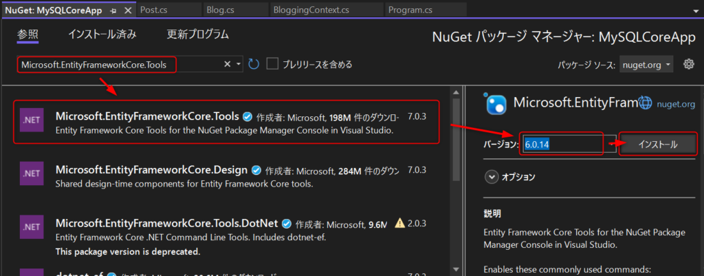Open the version dropdown arrow
The image size is (704, 276).
click(x=611, y=145)
